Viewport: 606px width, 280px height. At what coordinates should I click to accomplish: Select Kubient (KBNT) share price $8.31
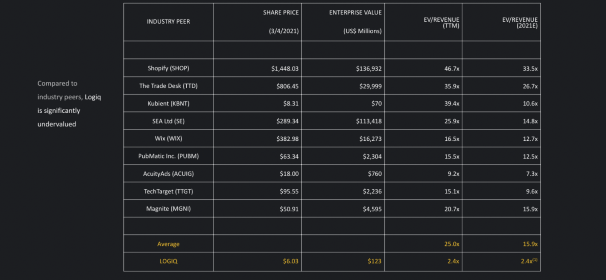(x=291, y=103)
